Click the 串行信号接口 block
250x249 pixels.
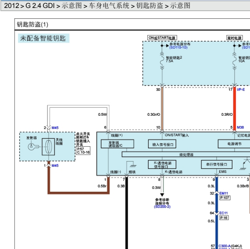tap(217, 165)
